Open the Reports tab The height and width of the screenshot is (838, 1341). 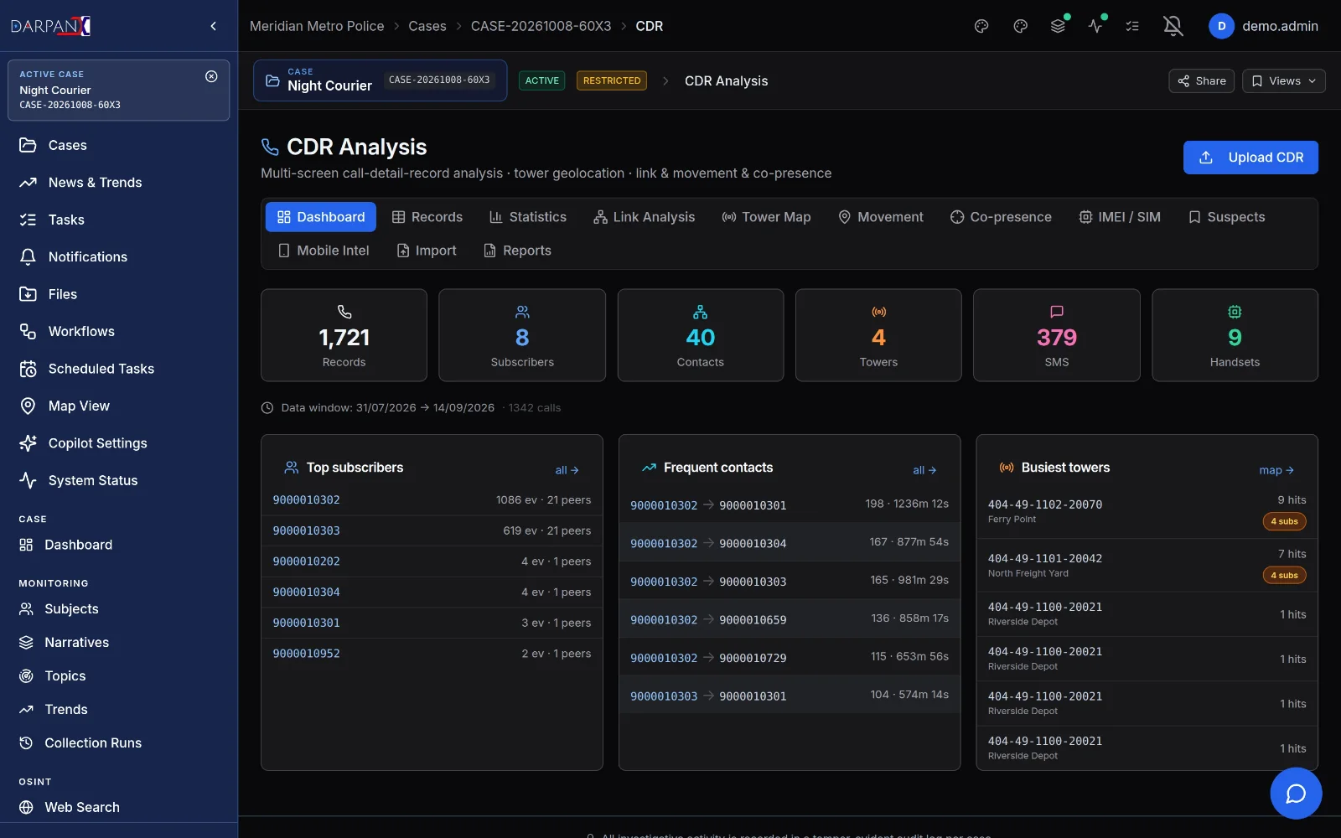pyautogui.click(x=517, y=251)
